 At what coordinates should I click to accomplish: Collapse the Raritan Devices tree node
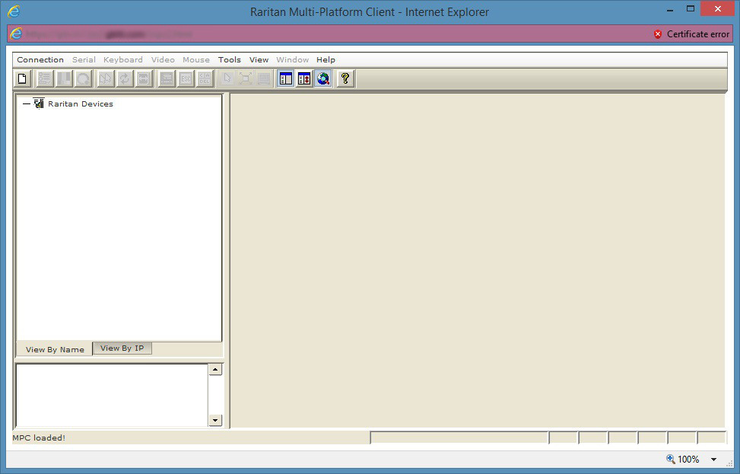[x=27, y=104]
